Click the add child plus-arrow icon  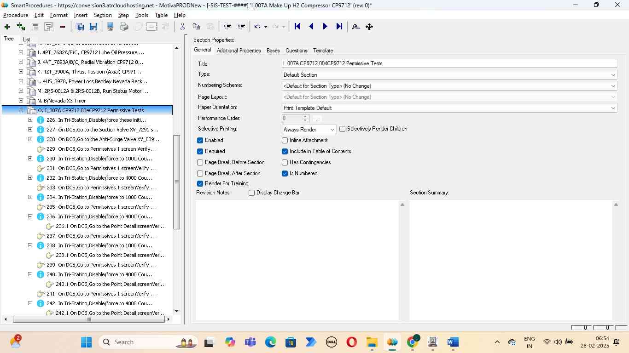point(21,27)
